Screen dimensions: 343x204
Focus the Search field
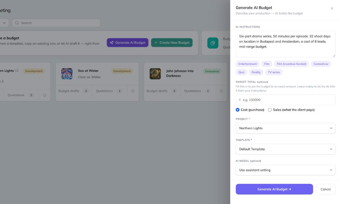(56, 23)
